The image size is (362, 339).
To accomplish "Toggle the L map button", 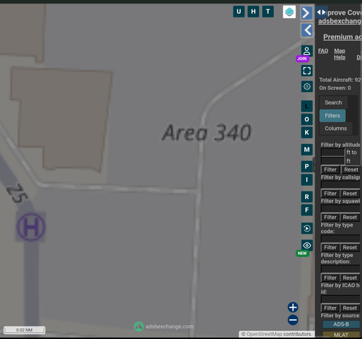I will 307,106.
